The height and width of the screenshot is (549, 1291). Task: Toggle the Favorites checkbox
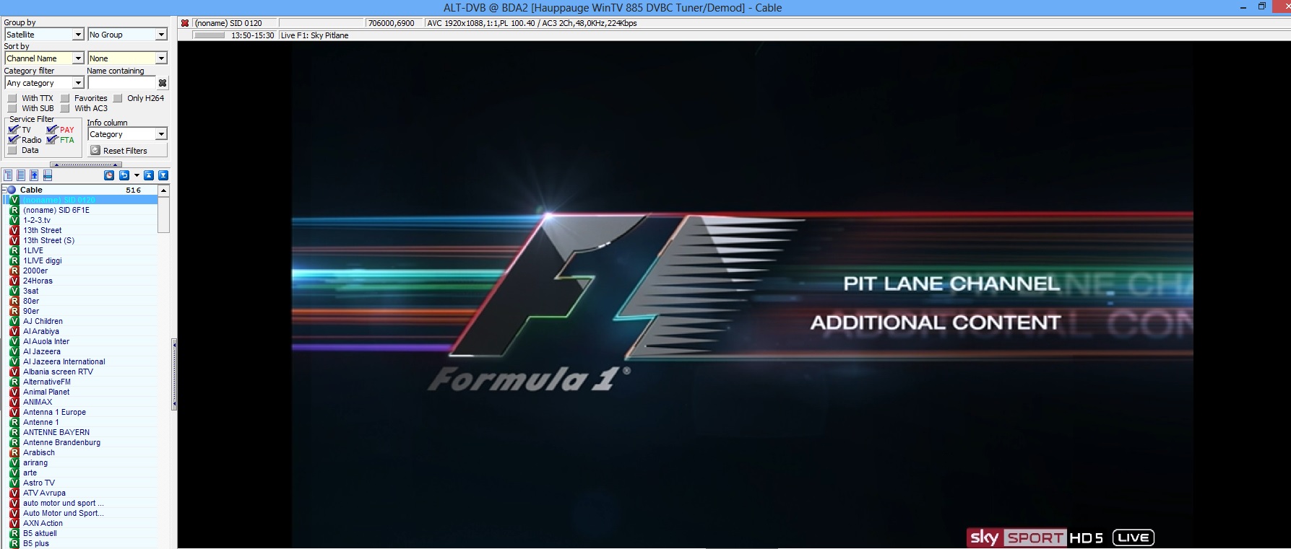[x=65, y=98]
